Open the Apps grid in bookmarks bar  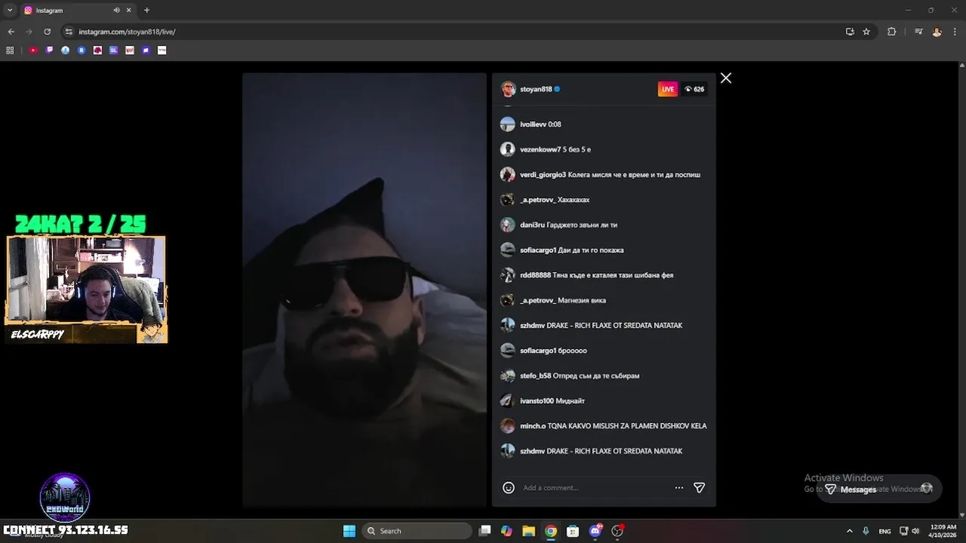point(10,51)
